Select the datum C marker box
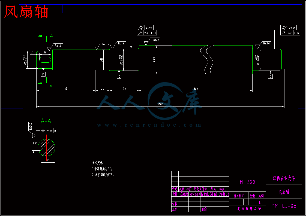Image resolution: width=306 pixels, height=216 pixels. [x=119, y=77]
